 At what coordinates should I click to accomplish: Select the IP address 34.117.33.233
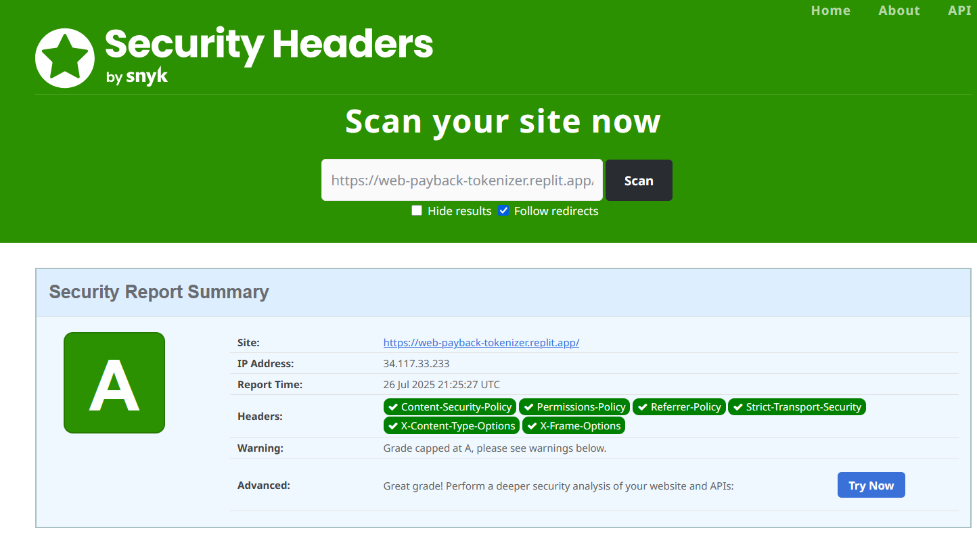(416, 363)
